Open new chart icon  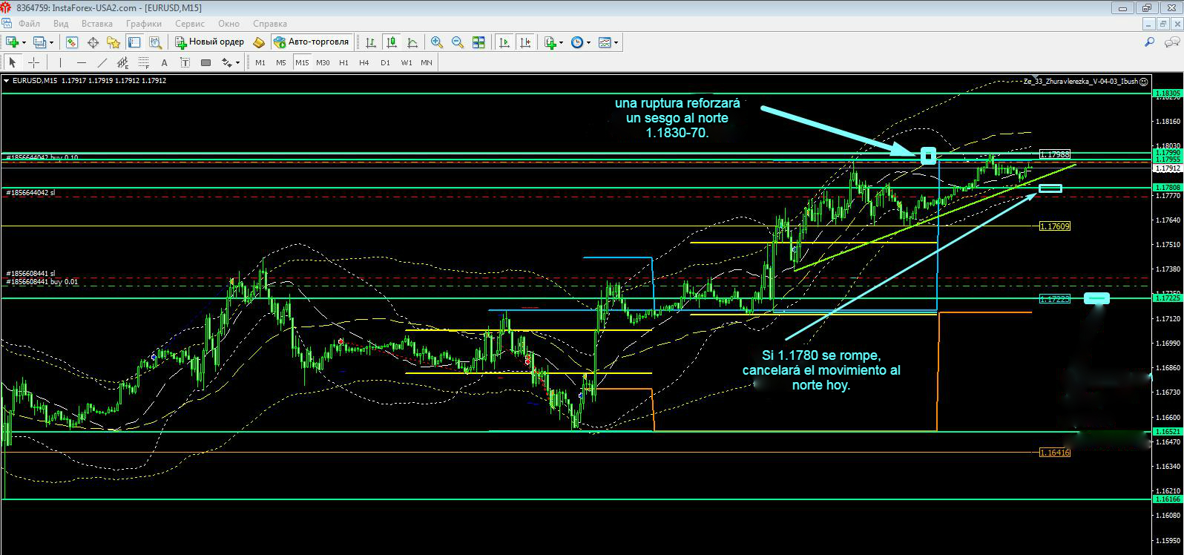click(x=12, y=42)
